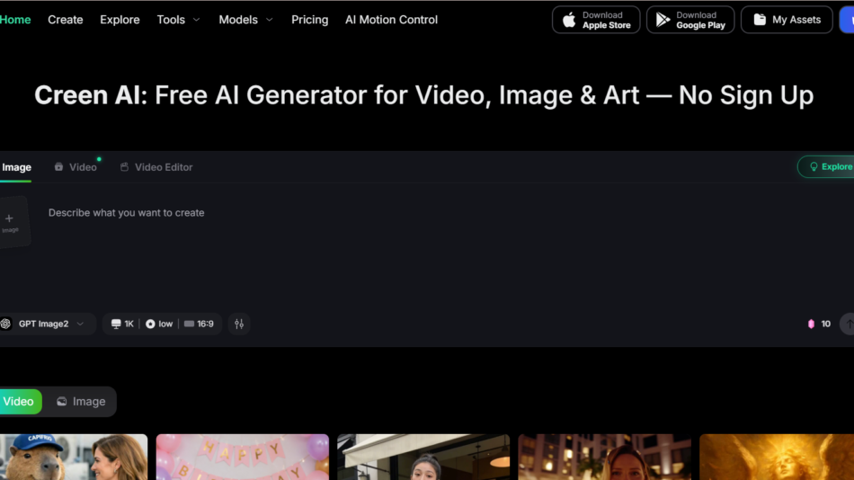The width and height of the screenshot is (854, 480).
Task: Open the Happy Birthday video thumbnail
Action: (x=243, y=458)
